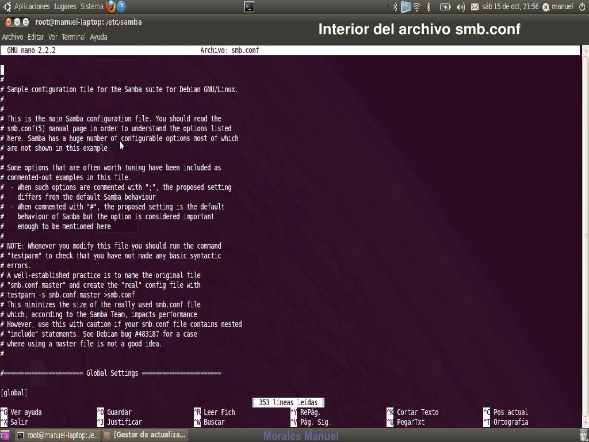Viewport: 589px width, 442px height.
Task: Click 'Archivo: smb.conf' in the nano header
Action: pos(230,51)
